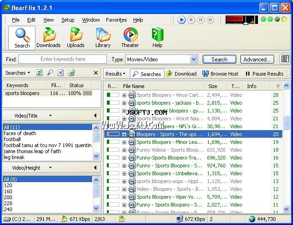This screenshot has height=225, width=293.
Task: Collapse the Video/Height filter panel arrow
Action: [x=95, y=167]
